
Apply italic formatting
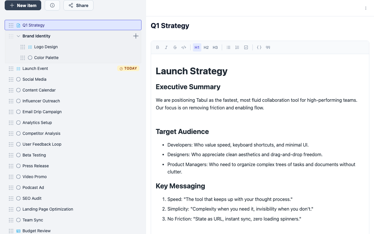166,47
